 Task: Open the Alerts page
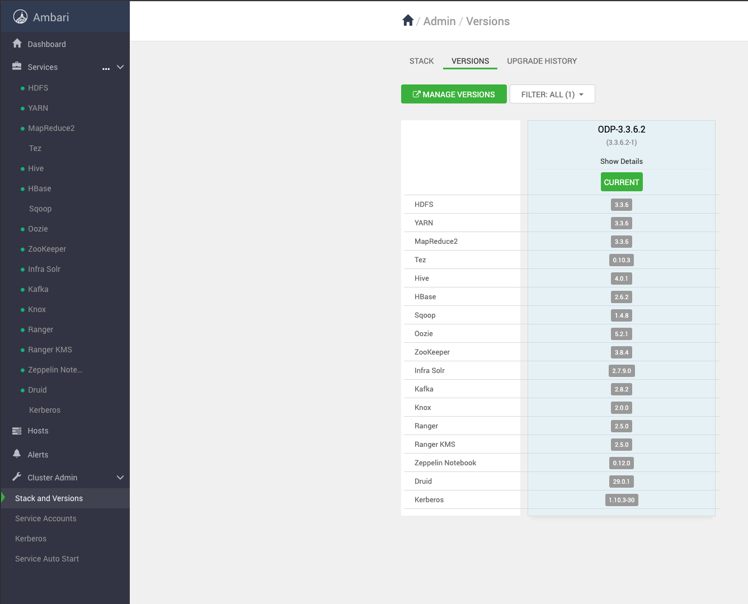point(38,455)
